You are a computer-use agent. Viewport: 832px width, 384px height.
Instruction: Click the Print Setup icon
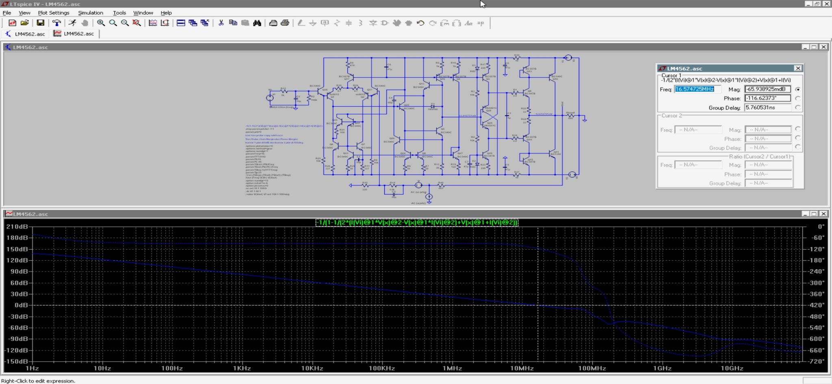tap(273, 23)
